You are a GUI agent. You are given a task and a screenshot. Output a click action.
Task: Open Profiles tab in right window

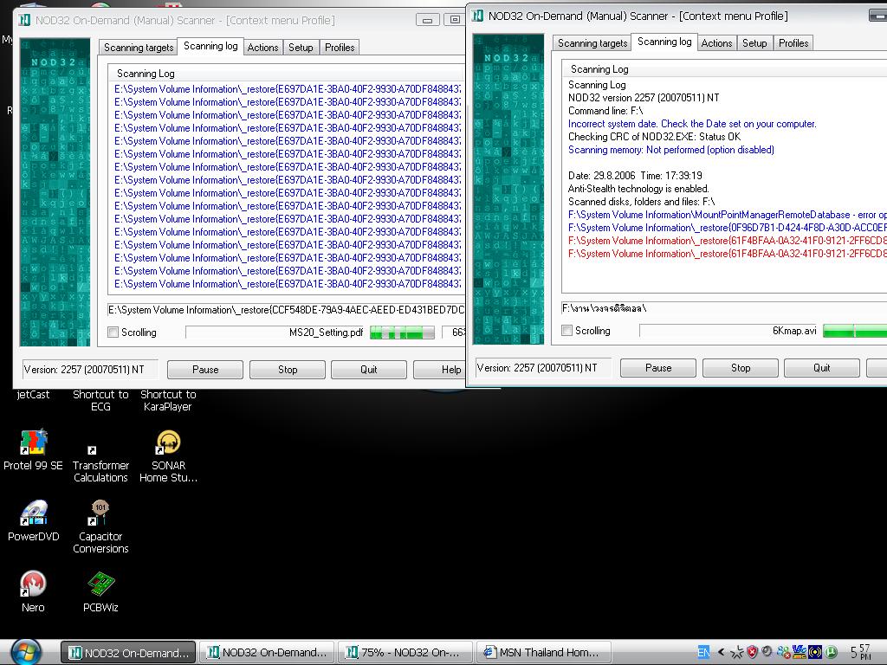(x=793, y=43)
